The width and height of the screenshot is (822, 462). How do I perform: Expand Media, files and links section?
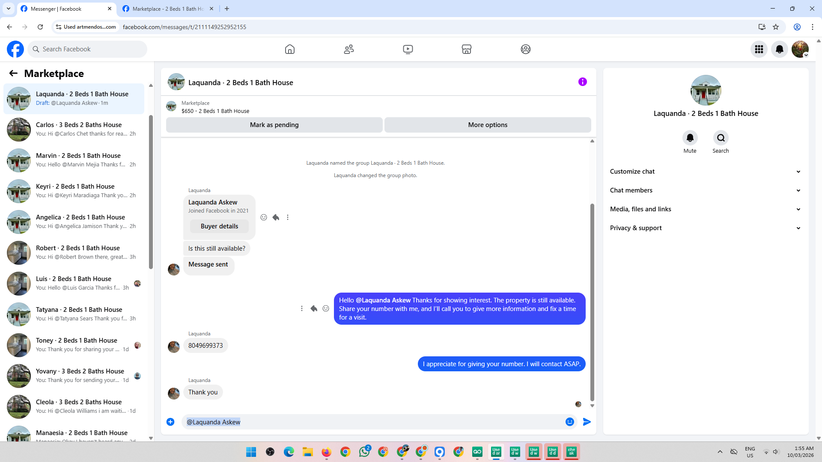pos(705,209)
